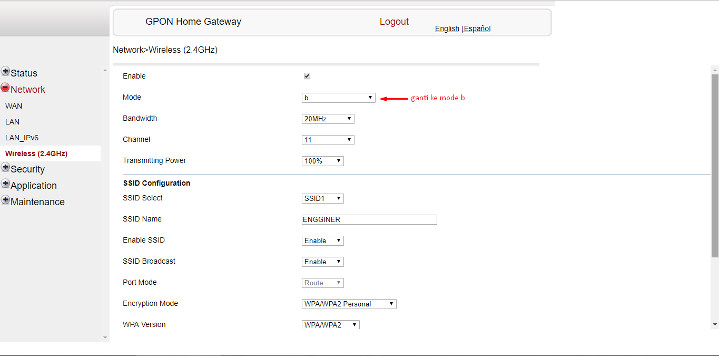Click the Logout link
719x356 pixels.
tap(394, 22)
